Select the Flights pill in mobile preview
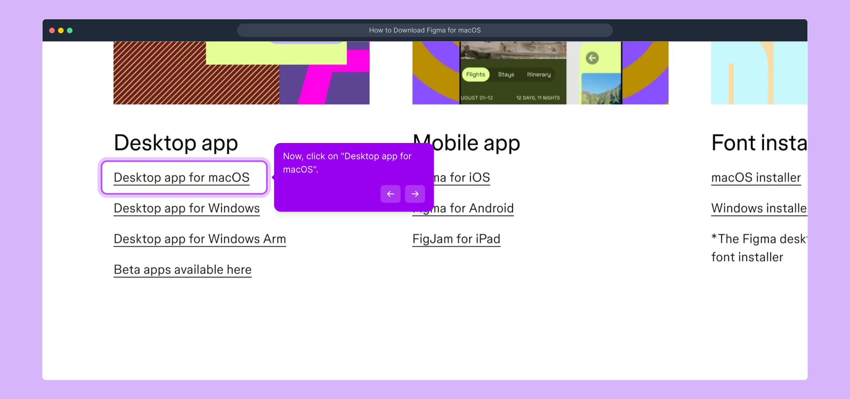 point(475,74)
